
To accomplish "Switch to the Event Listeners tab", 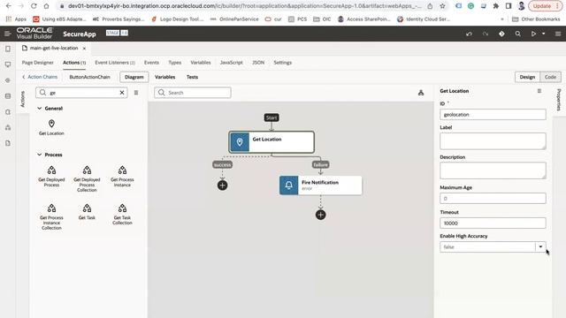I will tap(115, 63).
